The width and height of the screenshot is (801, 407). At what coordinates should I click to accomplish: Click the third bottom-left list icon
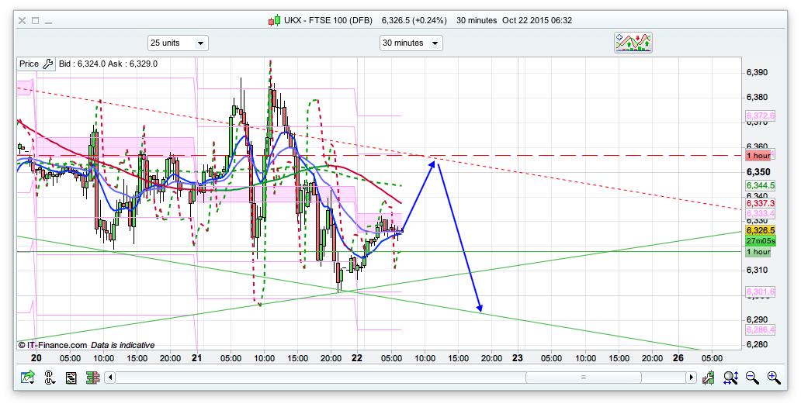[71, 378]
